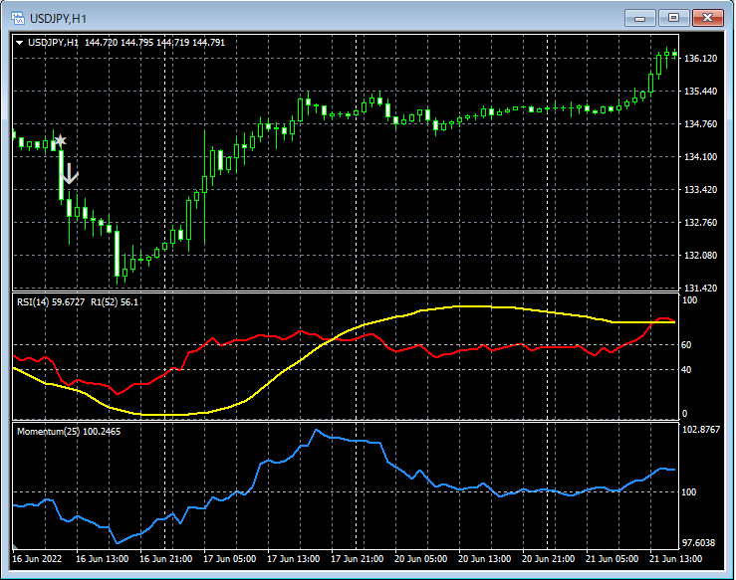Screen dimensions: 736x580
Task: Open the triangle menu beside USDJPY,H1 label
Action: point(19,43)
